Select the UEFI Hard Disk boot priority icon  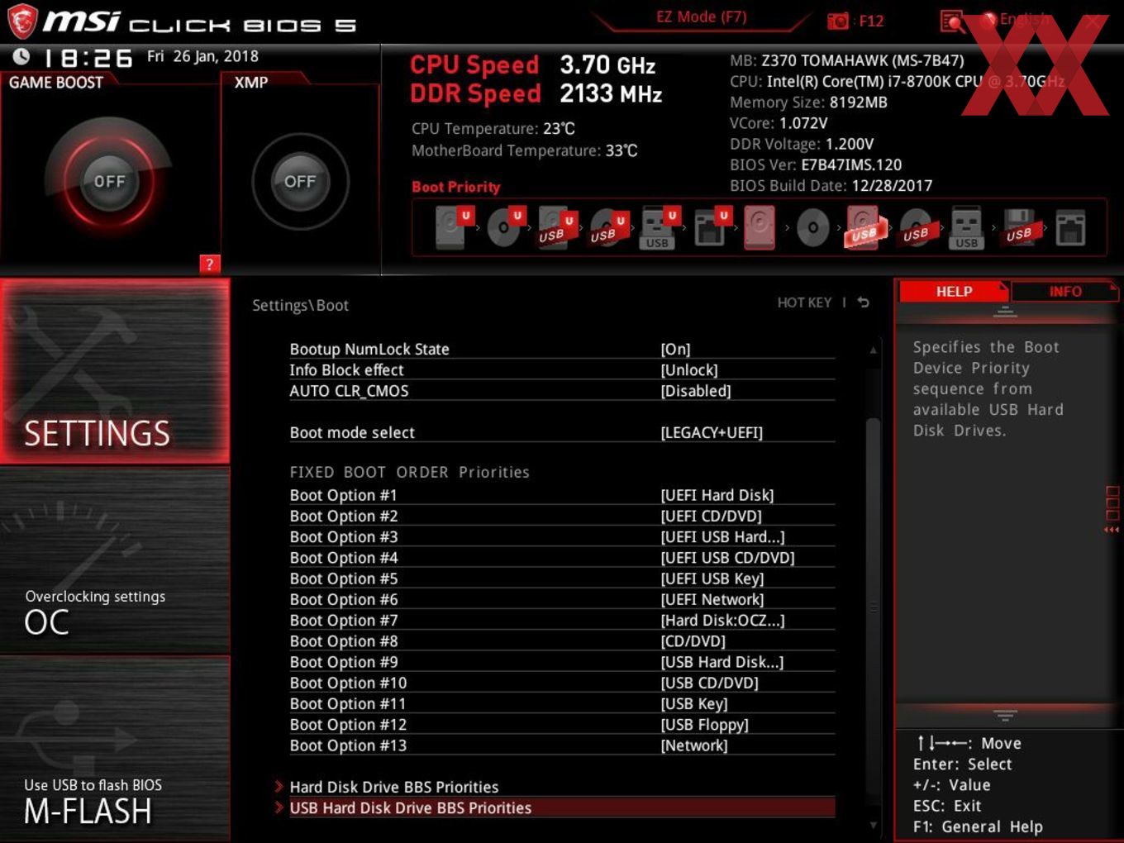[454, 226]
